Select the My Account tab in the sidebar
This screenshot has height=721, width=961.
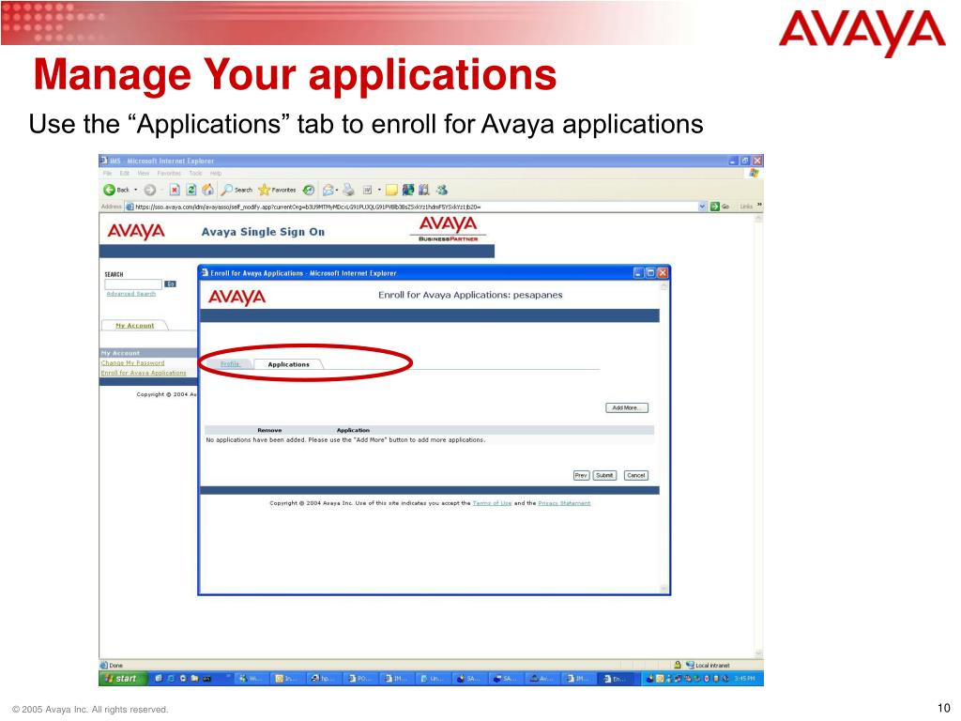pos(135,326)
